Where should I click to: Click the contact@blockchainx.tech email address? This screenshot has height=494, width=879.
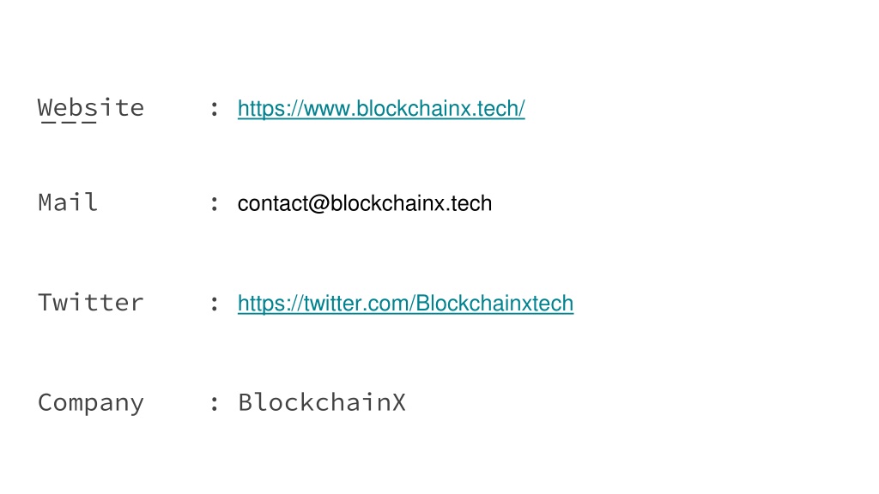[x=364, y=203]
